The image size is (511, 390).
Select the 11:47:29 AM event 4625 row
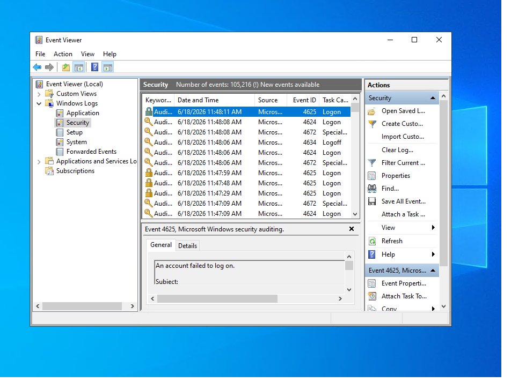(x=247, y=193)
